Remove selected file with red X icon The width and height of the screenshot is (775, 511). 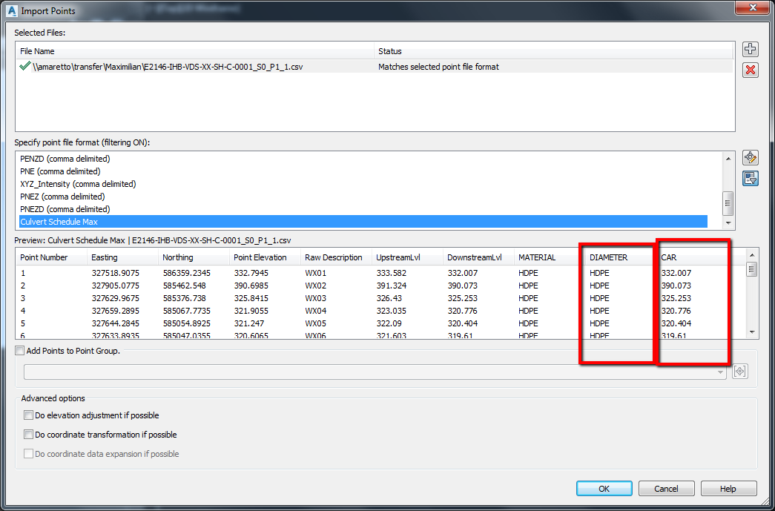(751, 70)
